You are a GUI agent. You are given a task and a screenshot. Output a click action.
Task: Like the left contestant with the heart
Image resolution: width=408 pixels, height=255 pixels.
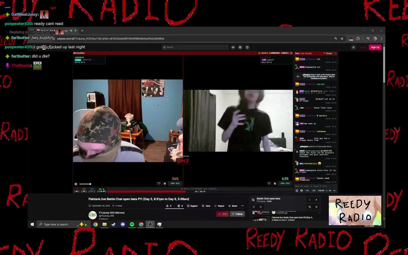[x=159, y=183]
